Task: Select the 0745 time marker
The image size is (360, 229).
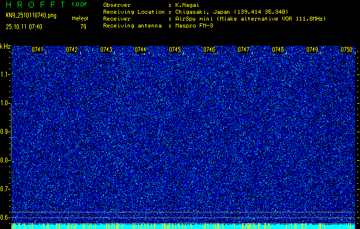Action: tap(175, 50)
